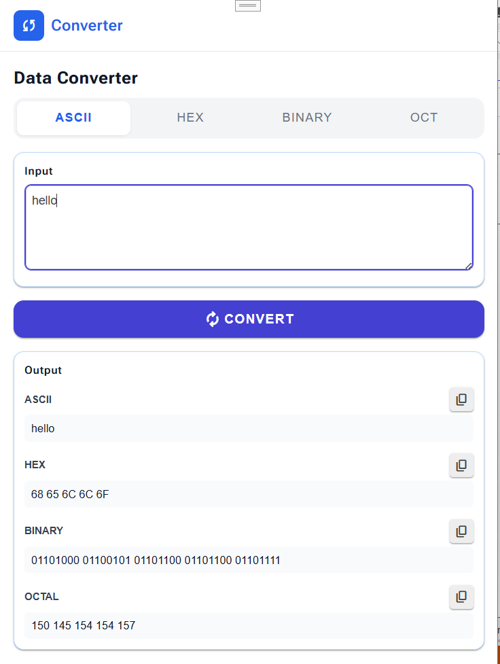Click the textarea resize handle corner
500x664 pixels.
click(x=469, y=266)
